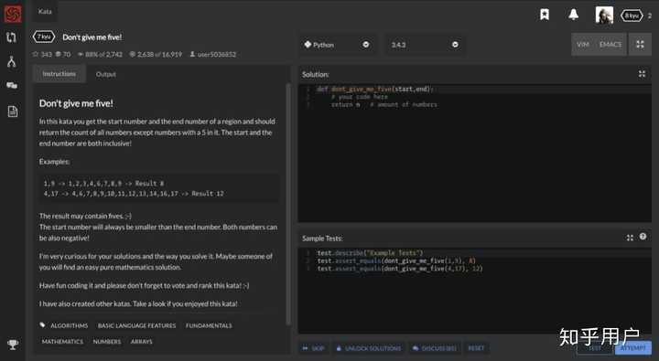Open the forum chat icon in sidebar
This screenshot has width=659, height=361.
tap(12, 86)
